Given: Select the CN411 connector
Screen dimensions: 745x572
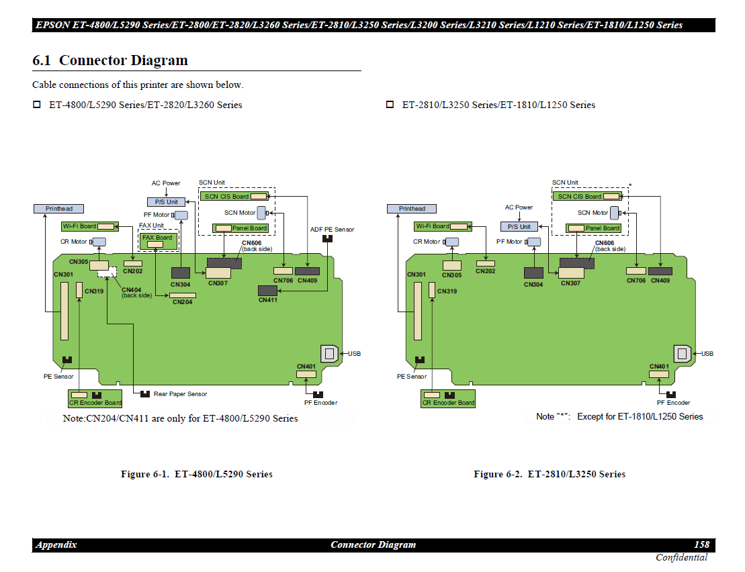Looking at the screenshot, I should (x=268, y=290).
